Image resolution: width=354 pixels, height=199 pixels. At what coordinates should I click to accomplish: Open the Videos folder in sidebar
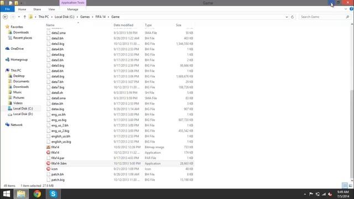(x=18, y=103)
